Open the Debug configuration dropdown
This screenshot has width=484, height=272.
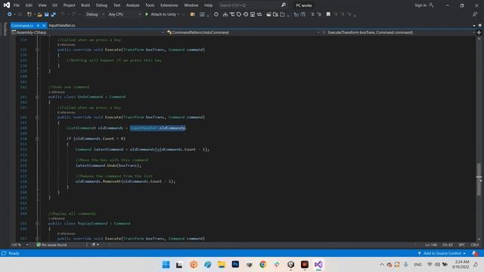(x=95, y=14)
